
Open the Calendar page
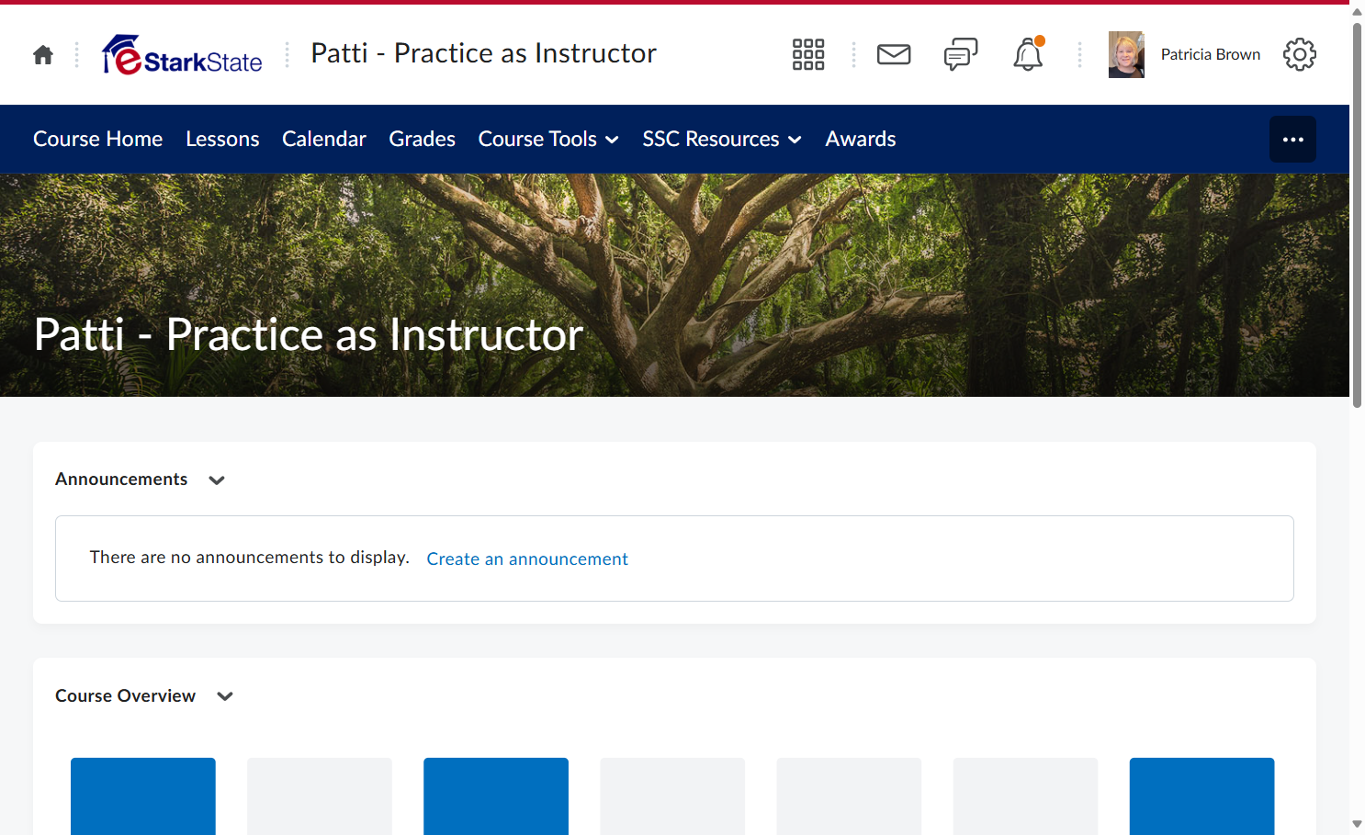pos(324,139)
